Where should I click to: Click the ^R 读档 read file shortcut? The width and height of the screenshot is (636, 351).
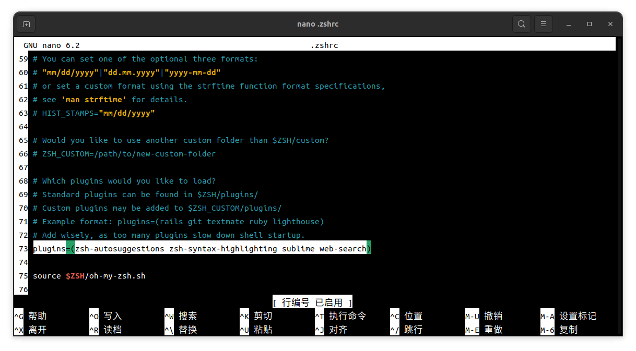105,330
